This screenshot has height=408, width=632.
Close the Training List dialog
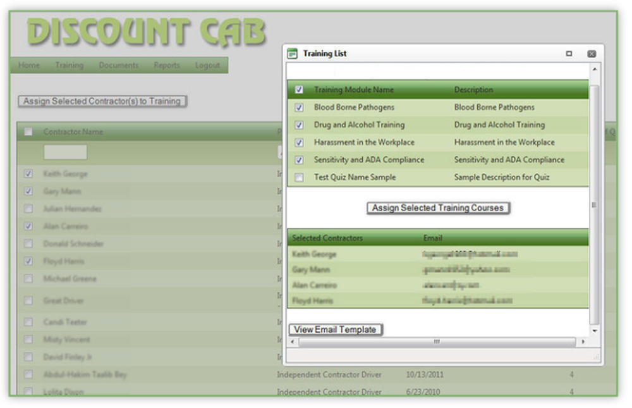pos(592,54)
